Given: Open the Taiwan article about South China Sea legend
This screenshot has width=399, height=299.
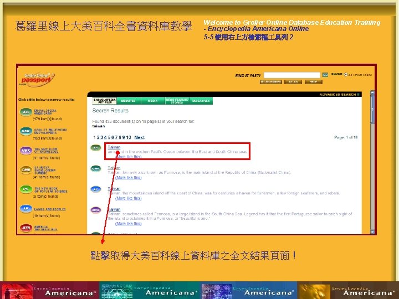Looking at the screenshot, I should (x=114, y=209).
